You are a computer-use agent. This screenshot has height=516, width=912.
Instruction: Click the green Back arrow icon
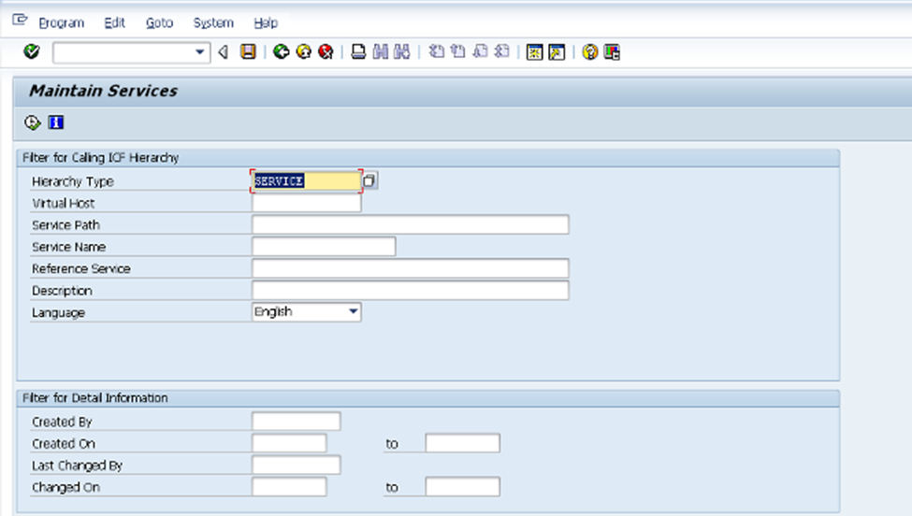point(282,51)
